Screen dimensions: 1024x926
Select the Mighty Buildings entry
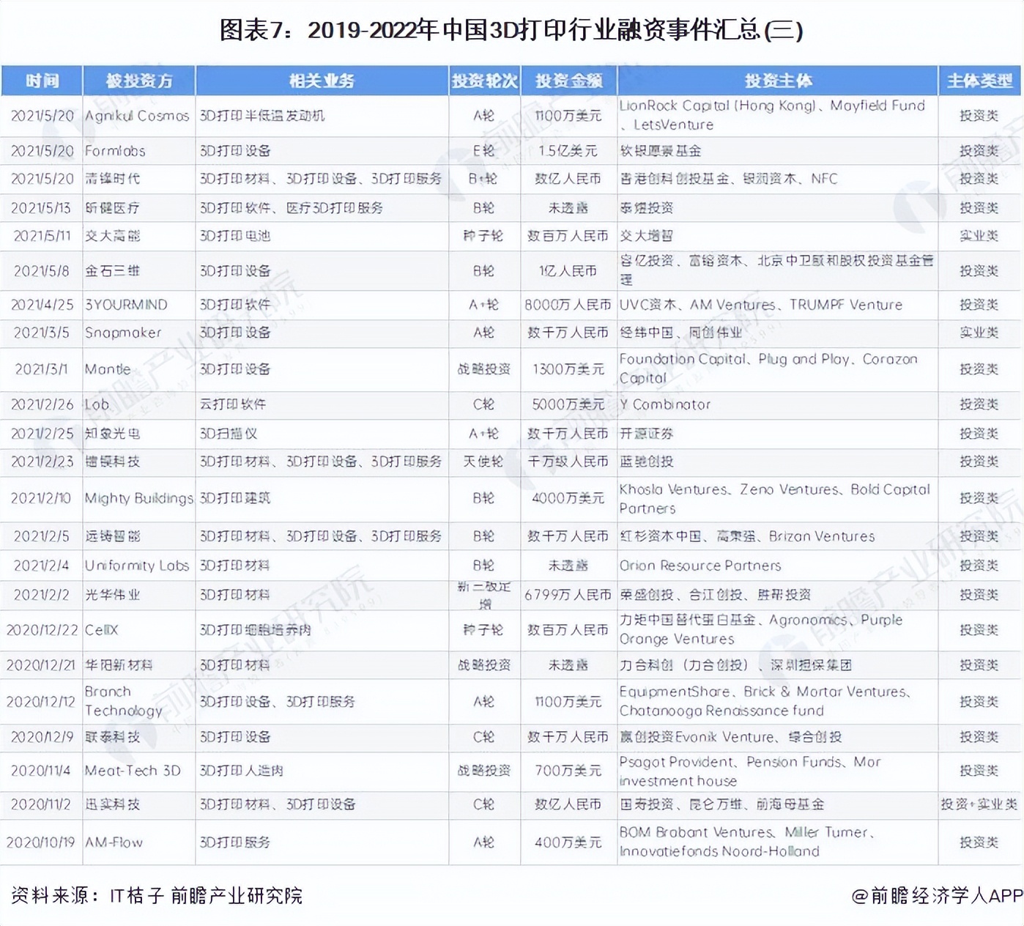pyautogui.click(x=138, y=498)
